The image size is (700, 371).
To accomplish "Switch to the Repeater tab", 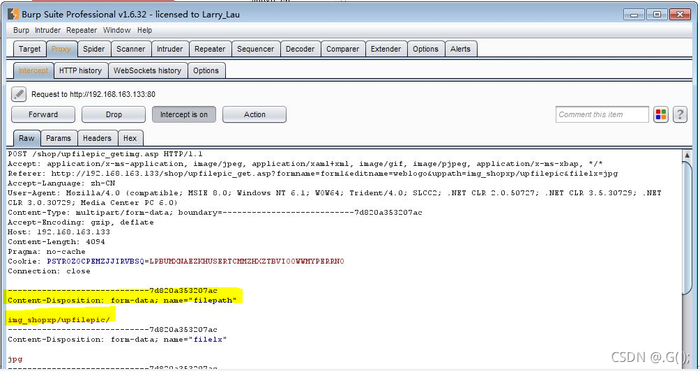I will (x=210, y=49).
